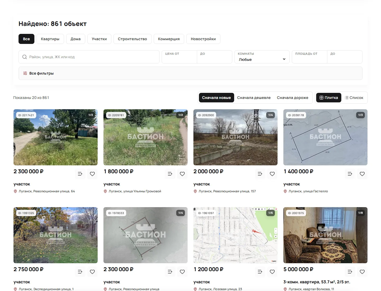Favorite the улица Гастелло listing

362,174
